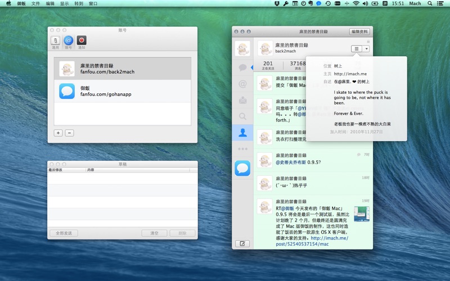Open the image thumbnail in last post
Viewport: 450px width, 281px height.
pyautogui.click(x=361, y=214)
